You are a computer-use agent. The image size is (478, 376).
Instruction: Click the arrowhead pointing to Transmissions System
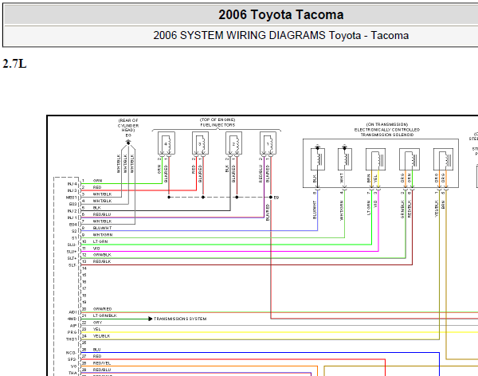[151, 319]
